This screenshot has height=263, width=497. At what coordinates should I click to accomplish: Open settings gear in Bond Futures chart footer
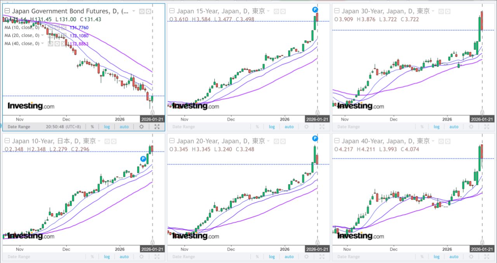[x=141, y=127]
